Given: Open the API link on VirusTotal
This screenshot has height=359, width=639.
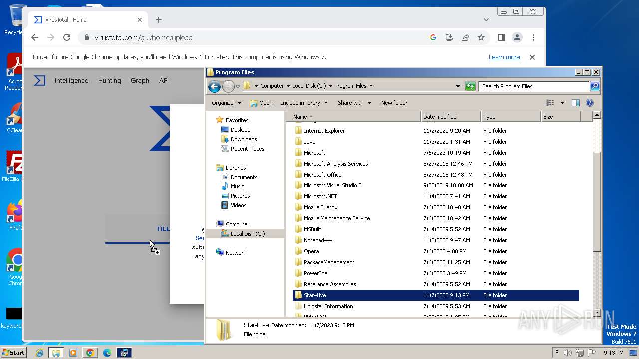Looking at the screenshot, I should click(x=164, y=80).
